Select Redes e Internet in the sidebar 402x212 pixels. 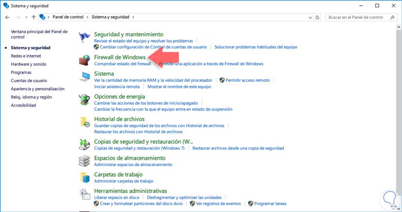coord(26,56)
